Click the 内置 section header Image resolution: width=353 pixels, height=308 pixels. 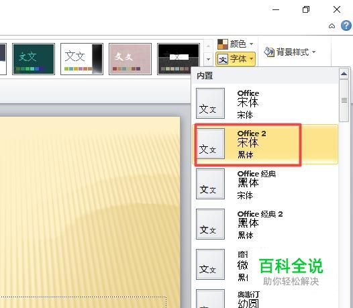[264, 76]
